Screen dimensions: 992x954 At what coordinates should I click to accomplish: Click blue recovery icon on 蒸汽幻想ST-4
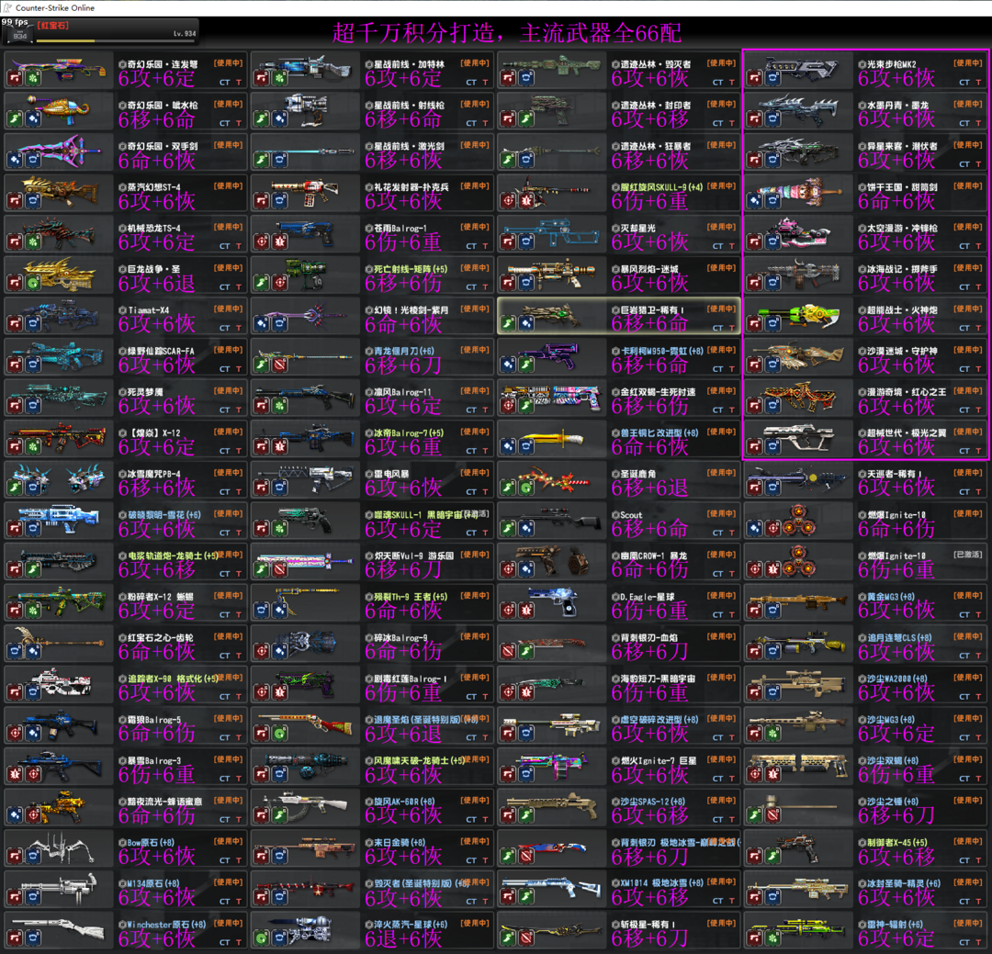click(33, 201)
